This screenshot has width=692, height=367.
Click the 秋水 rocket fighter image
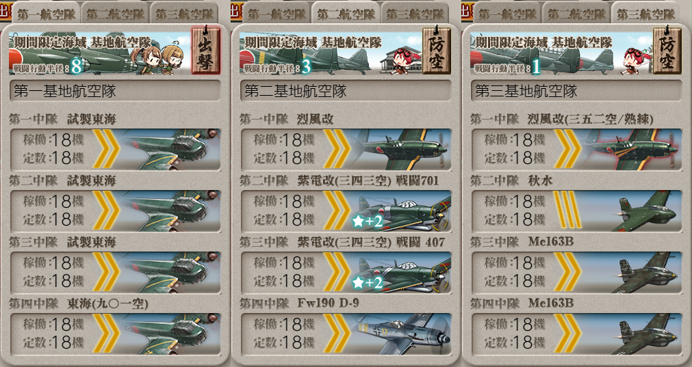(645, 210)
